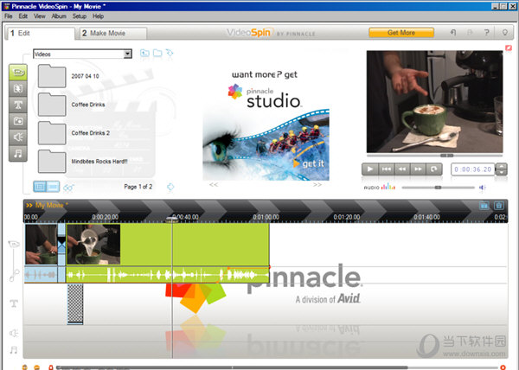Click the My Movie project title arrows
Screen dimensions: 519x370
tap(29, 206)
